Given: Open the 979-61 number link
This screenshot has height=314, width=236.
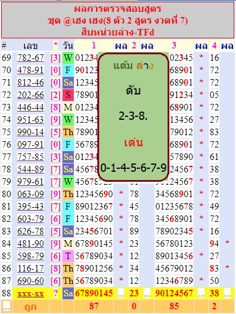Looking at the screenshot, I should 31,182.
